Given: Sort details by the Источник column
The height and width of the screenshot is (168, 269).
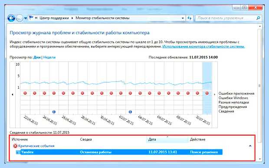Looking at the screenshot, I should pos(20,139).
